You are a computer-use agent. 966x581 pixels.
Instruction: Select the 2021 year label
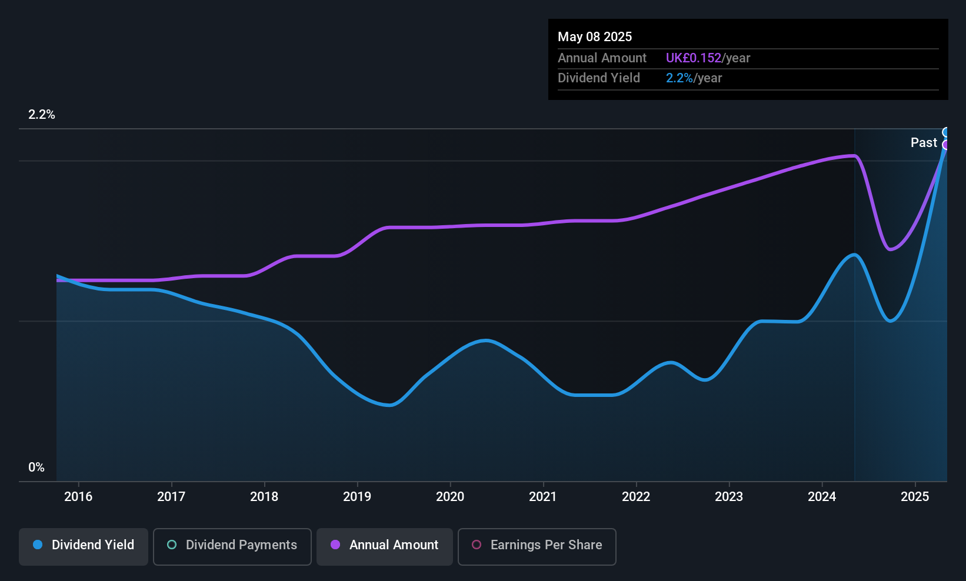543,497
